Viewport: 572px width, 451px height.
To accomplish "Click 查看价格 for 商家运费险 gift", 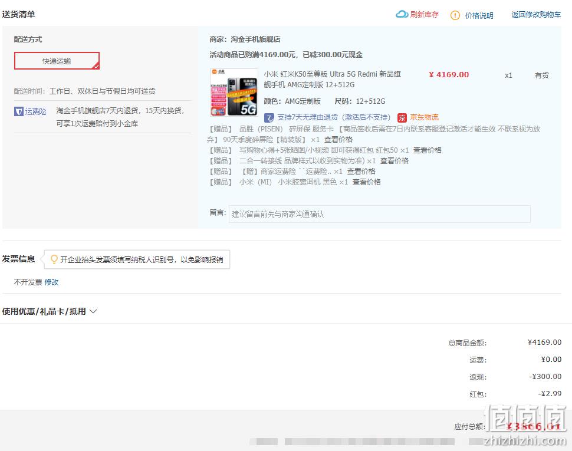I will (x=361, y=172).
